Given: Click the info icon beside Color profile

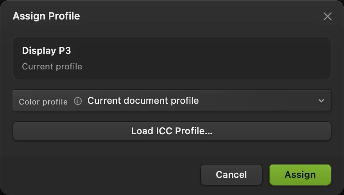Looking at the screenshot, I should click(x=78, y=101).
